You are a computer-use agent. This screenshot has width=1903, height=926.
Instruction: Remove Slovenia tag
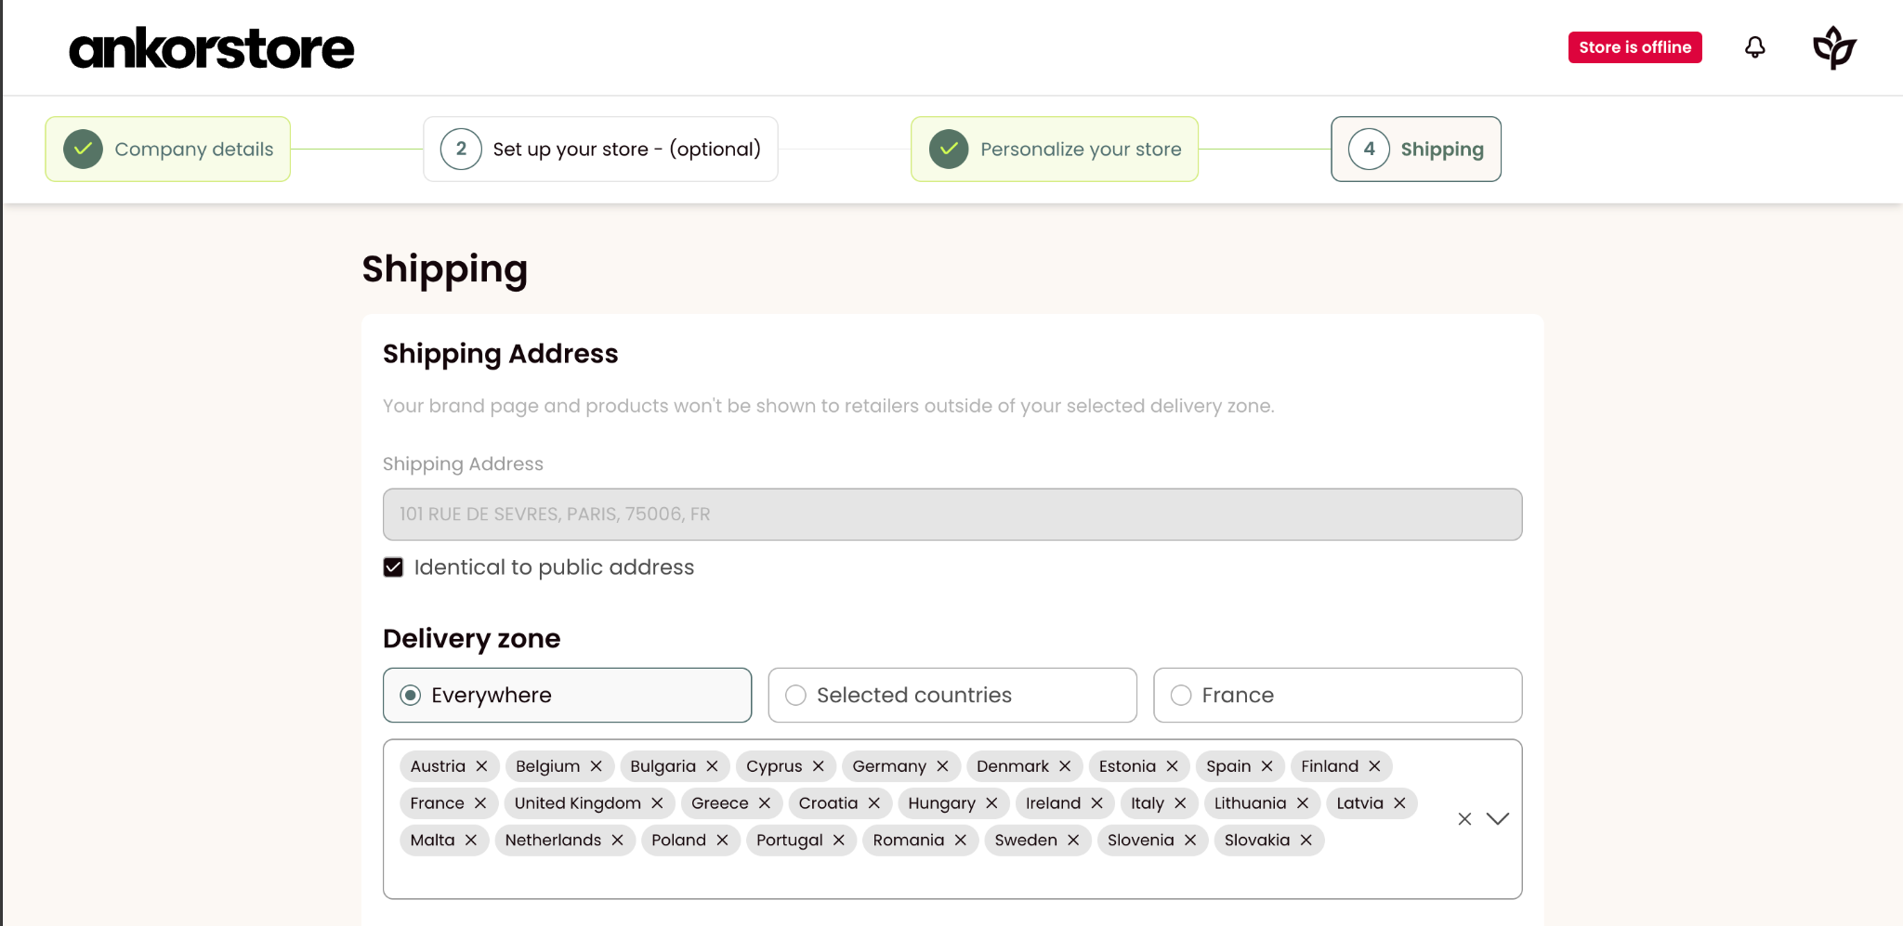pos(1189,841)
